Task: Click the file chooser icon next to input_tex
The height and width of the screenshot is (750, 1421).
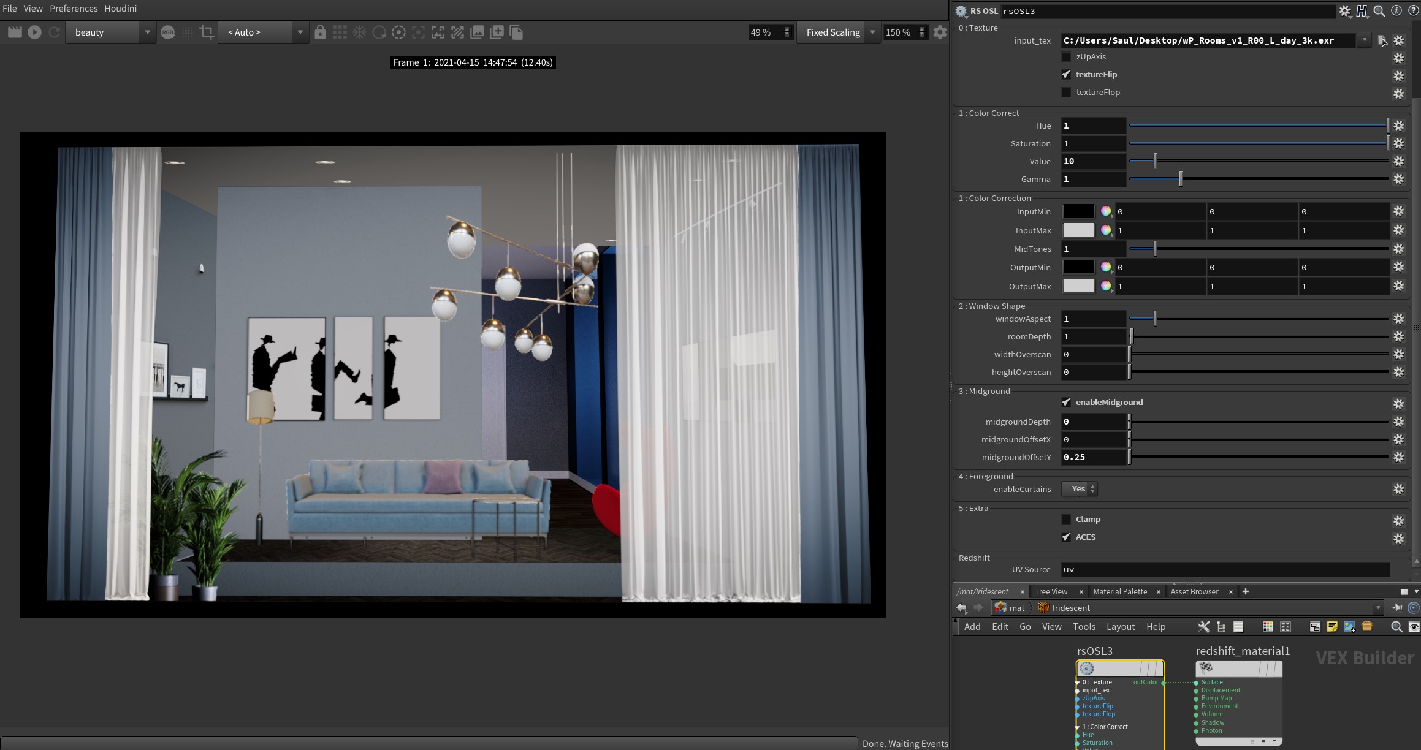Action: [1382, 40]
